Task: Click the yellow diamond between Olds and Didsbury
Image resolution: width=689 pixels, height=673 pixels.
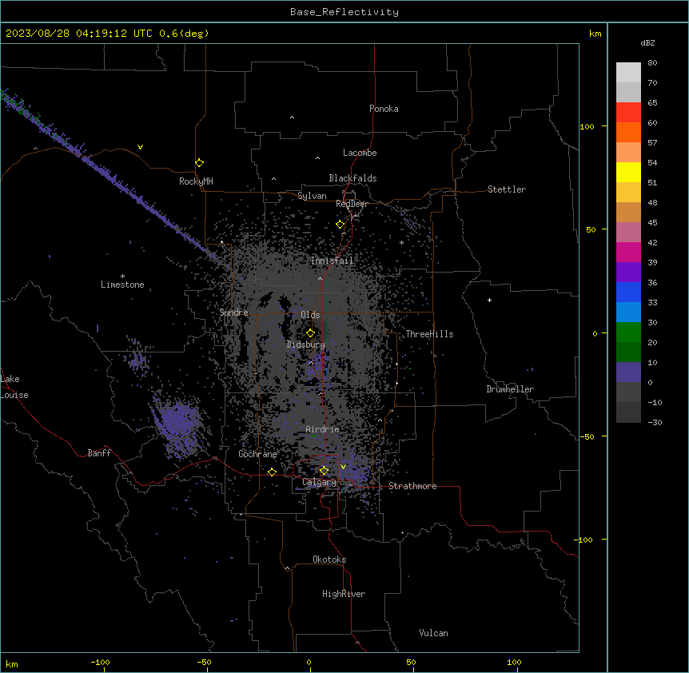Action: click(311, 333)
